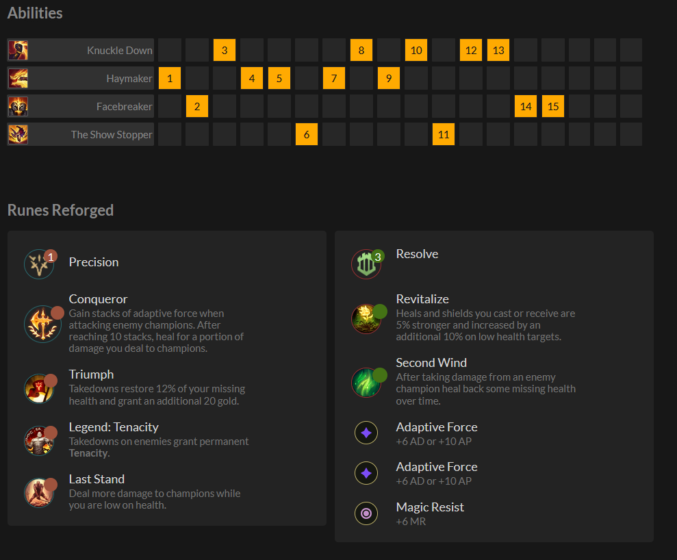This screenshot has width=677, height=560.
Task: Click the Conqueror rune title
Action: (x=98, y=299)
